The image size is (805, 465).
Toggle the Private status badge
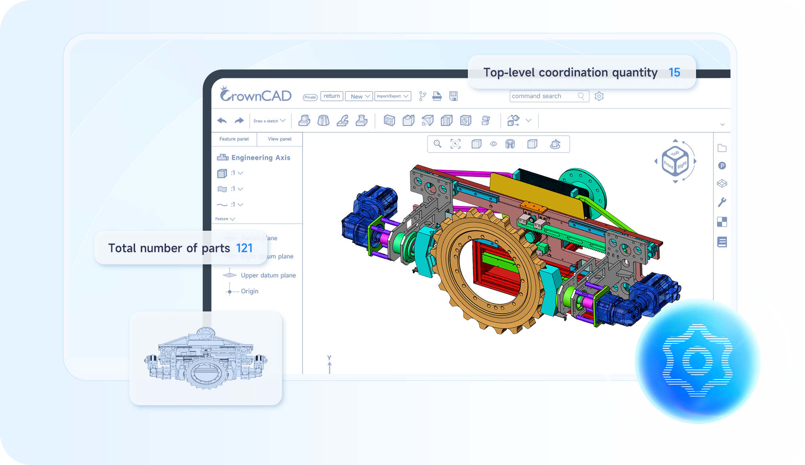point(310,97)
